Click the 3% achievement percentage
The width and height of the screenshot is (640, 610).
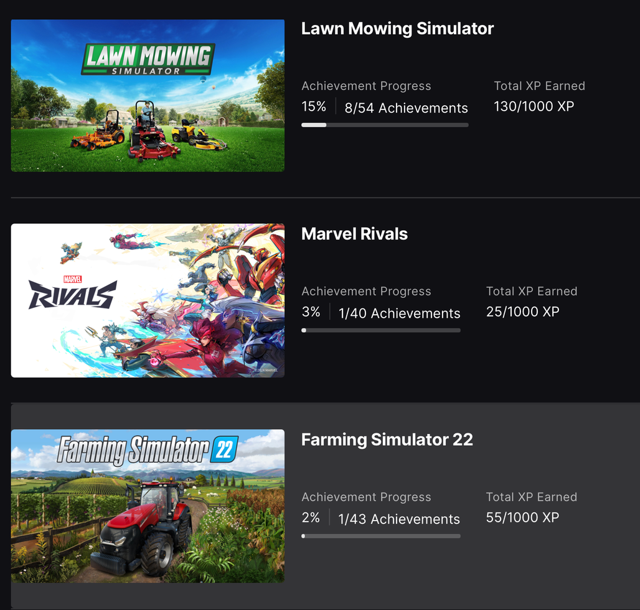pos(311,312)
